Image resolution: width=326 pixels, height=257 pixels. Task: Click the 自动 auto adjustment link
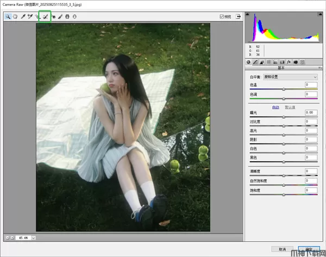pos(275,107)
